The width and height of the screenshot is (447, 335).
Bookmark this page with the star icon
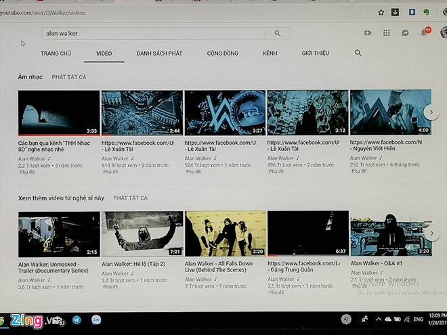point(381,12)
